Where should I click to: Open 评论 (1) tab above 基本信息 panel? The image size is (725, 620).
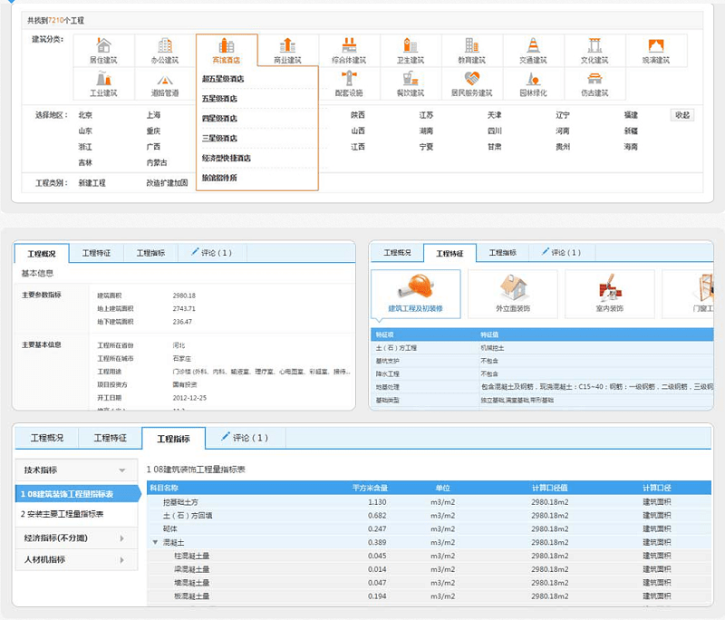click(212, 253)
